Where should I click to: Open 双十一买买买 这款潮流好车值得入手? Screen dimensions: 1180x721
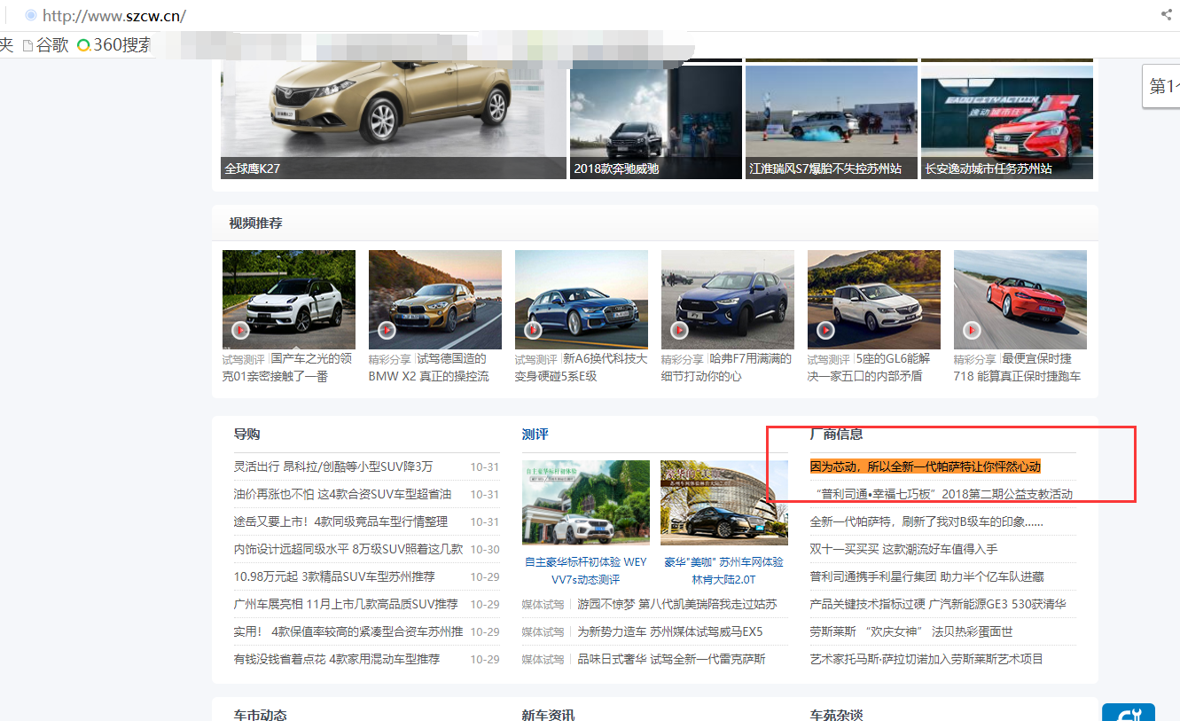pyautogui.click(x=903, y=549)
